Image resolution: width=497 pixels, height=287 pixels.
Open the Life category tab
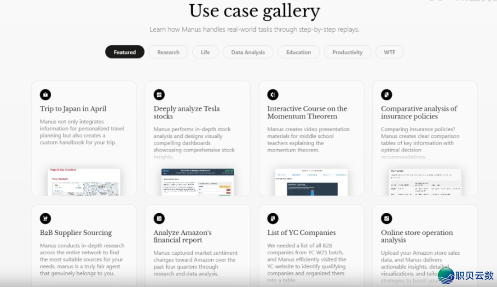(205, 52)
